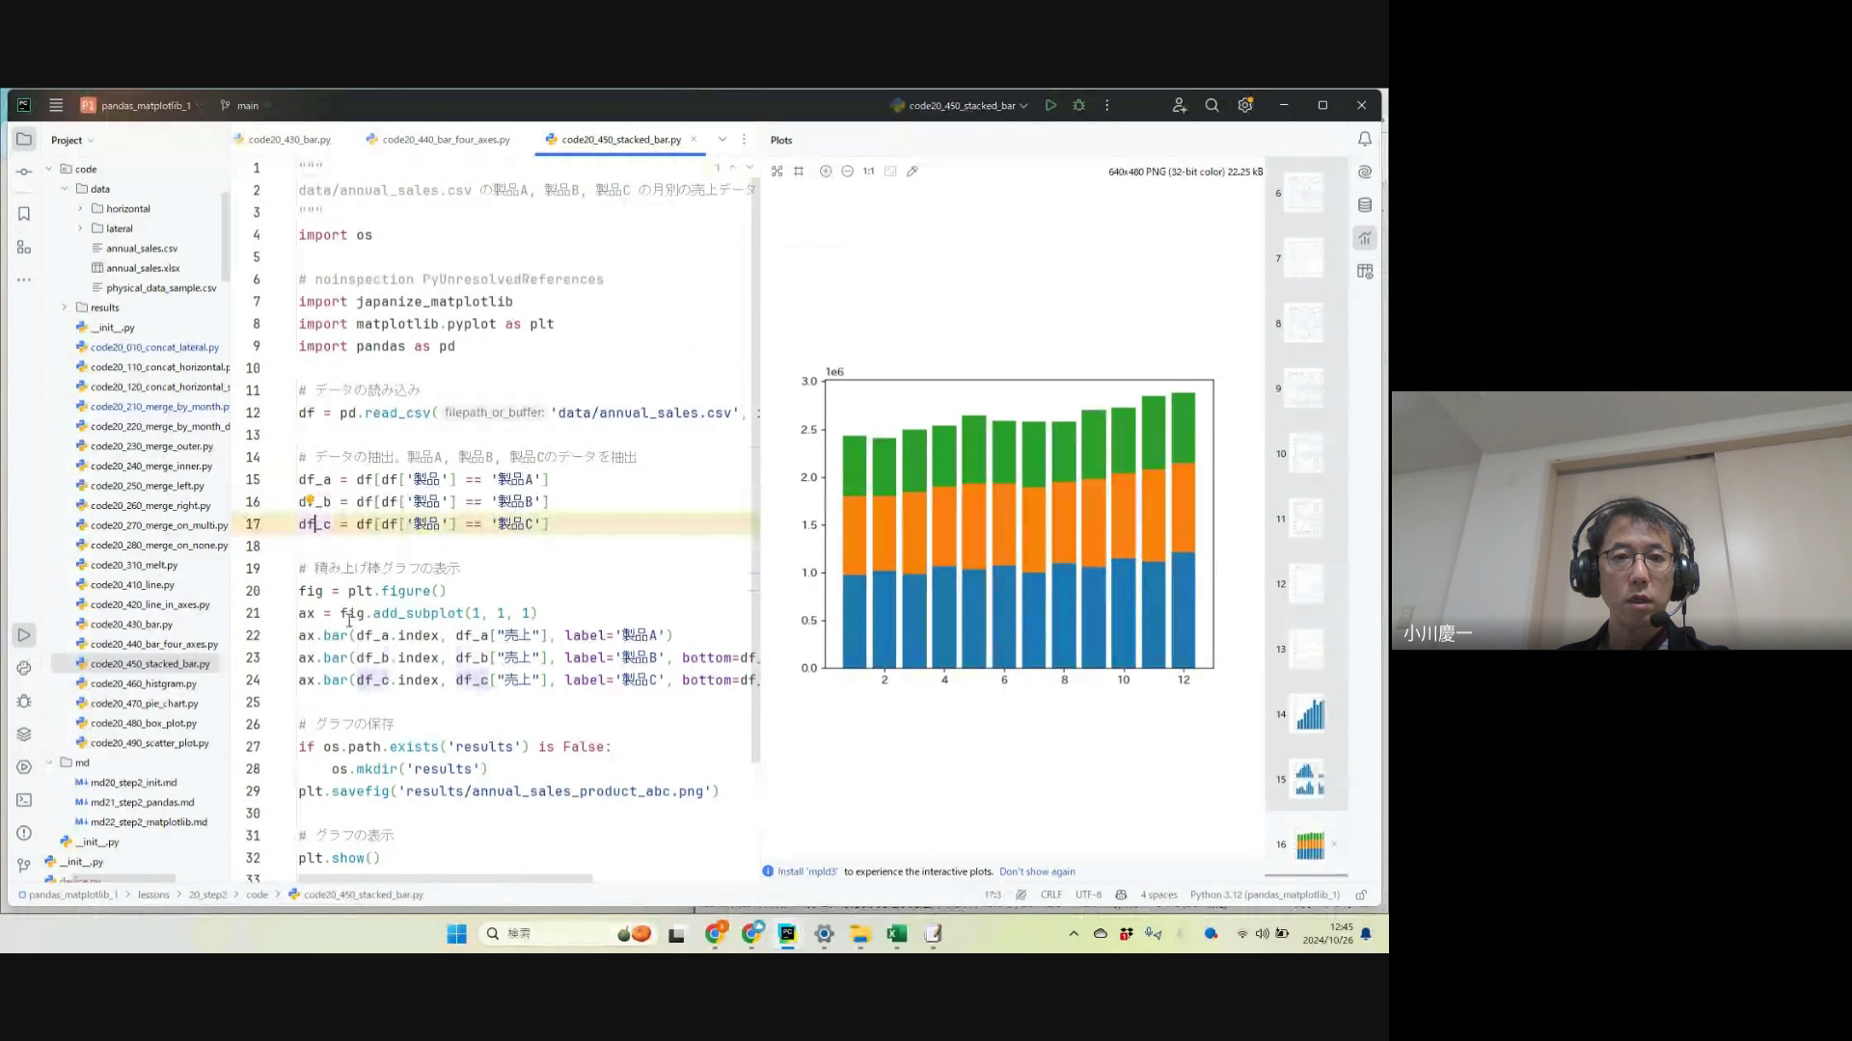Click the "Don't show again" link
Image resolution: width=1852 pixels, height=1041 pixels.
point(1037,871)
